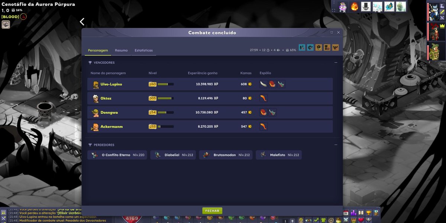The image size is (446, 223).
Task: Open the three-dot menu above the calendar icon
Action: pyautogui.click(x=378, y=208)
